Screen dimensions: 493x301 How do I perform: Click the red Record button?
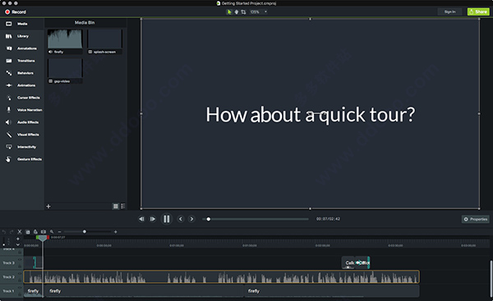point(16,12)
